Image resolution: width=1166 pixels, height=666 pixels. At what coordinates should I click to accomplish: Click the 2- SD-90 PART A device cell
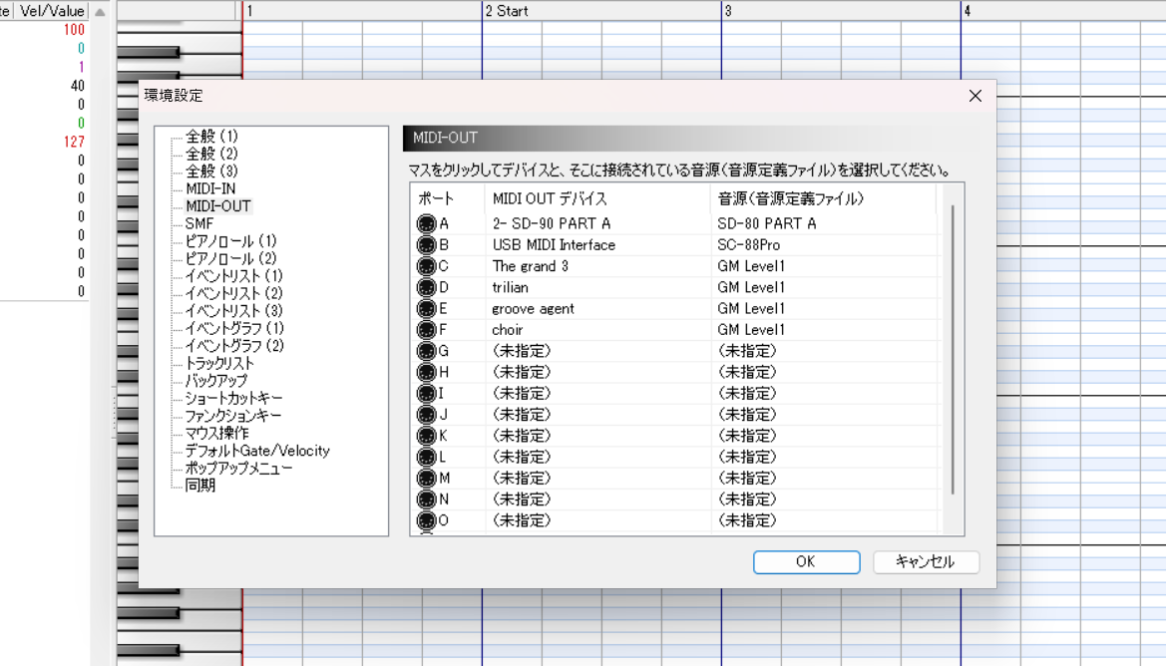point(598,223)
